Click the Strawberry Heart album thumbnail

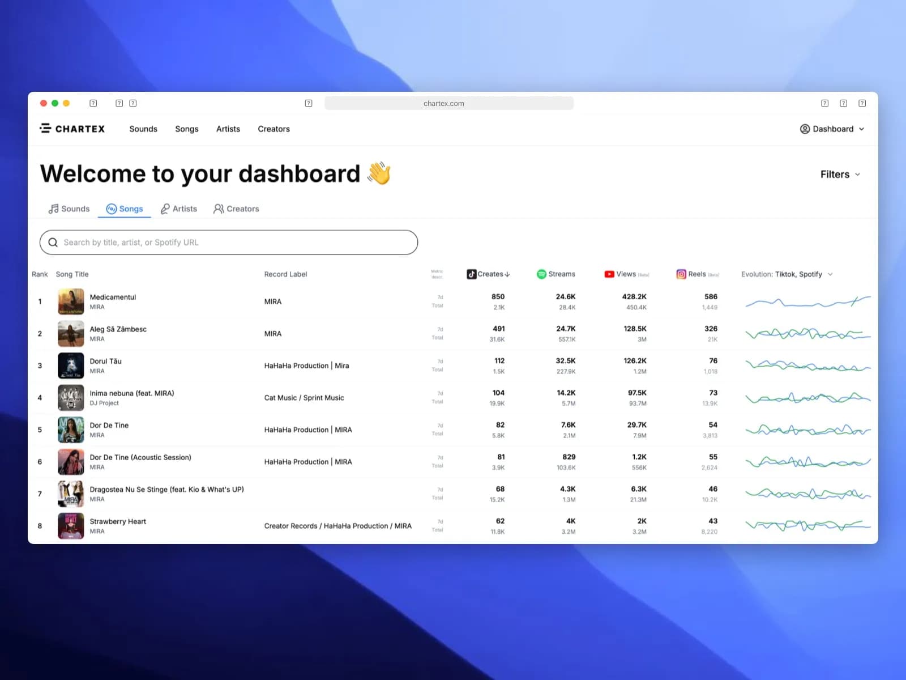coord(70,526)
